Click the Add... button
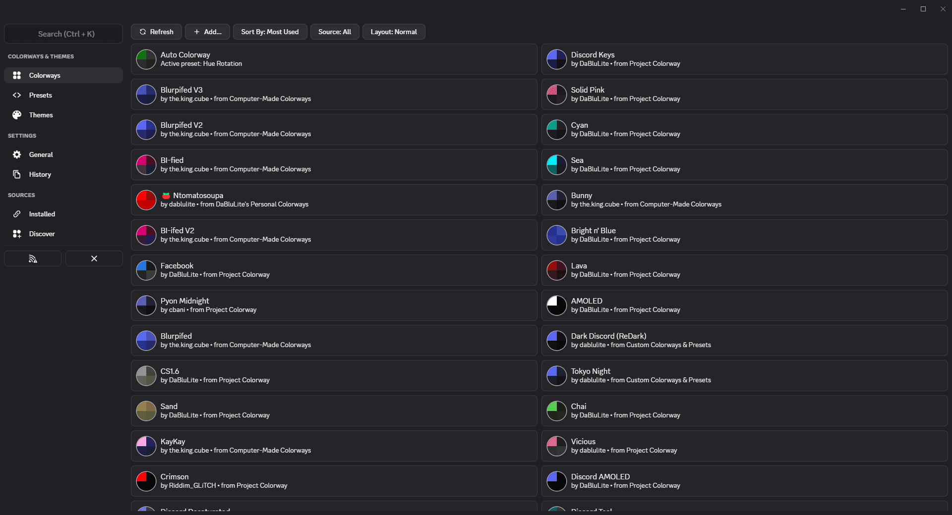 207,32
